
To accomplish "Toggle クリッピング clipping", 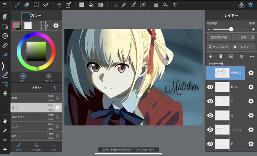I will tap(219, 47).
